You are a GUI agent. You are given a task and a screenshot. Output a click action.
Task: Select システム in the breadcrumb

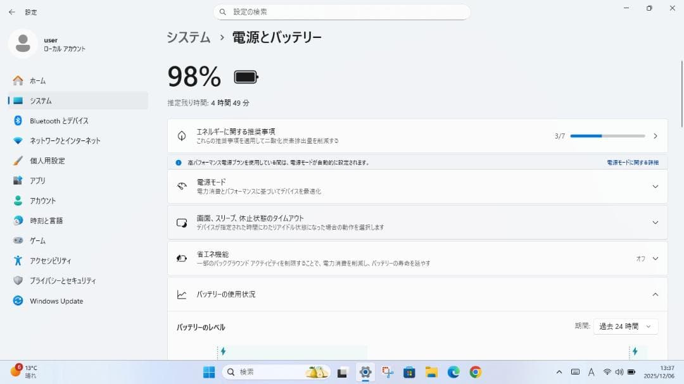188,37
